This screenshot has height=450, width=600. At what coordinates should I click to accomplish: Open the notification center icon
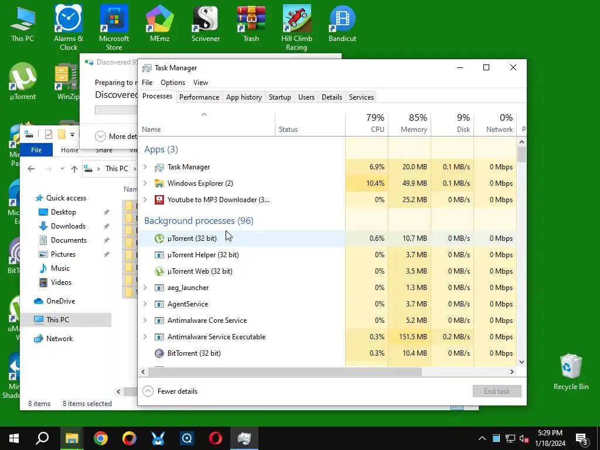coord(582,438)
